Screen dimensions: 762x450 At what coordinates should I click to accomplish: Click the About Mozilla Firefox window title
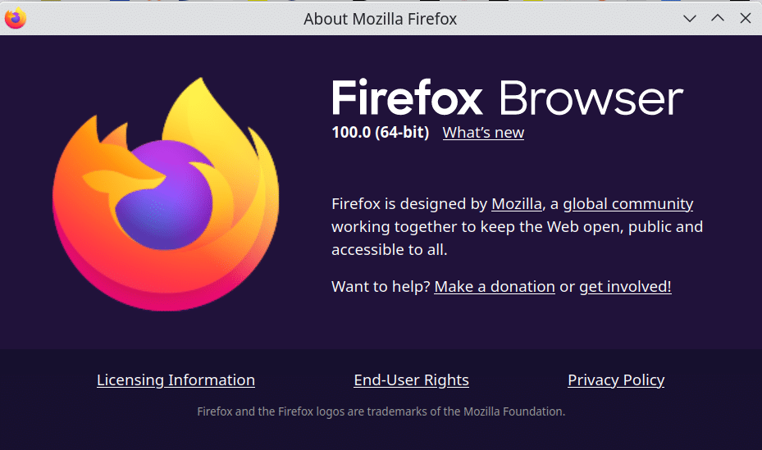click(x=381, y=19)
